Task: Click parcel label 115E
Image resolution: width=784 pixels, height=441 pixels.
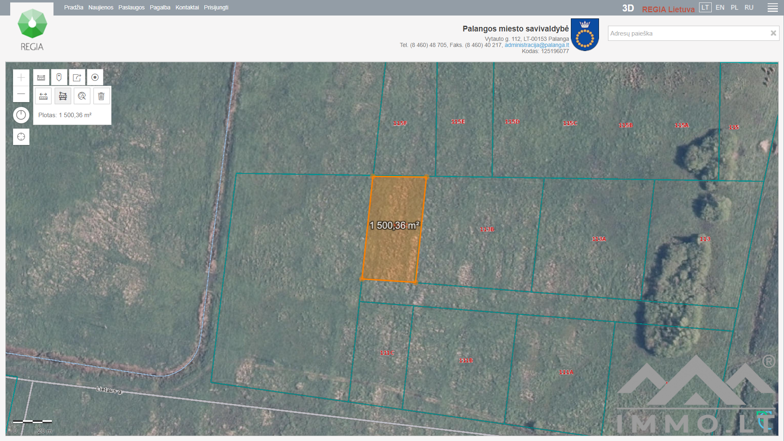Action: [458, 122]
